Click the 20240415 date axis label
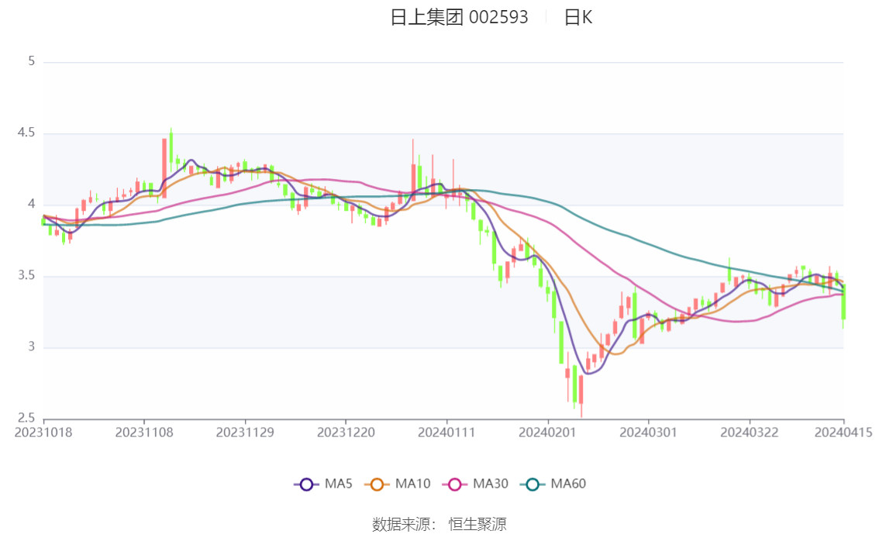This screenshot has width=879, height=534. [843, 432]
